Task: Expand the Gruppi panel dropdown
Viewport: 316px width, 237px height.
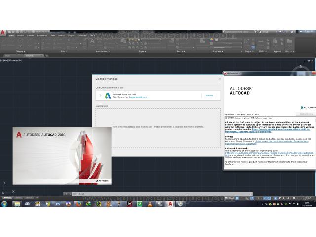Action: point(249,51)
